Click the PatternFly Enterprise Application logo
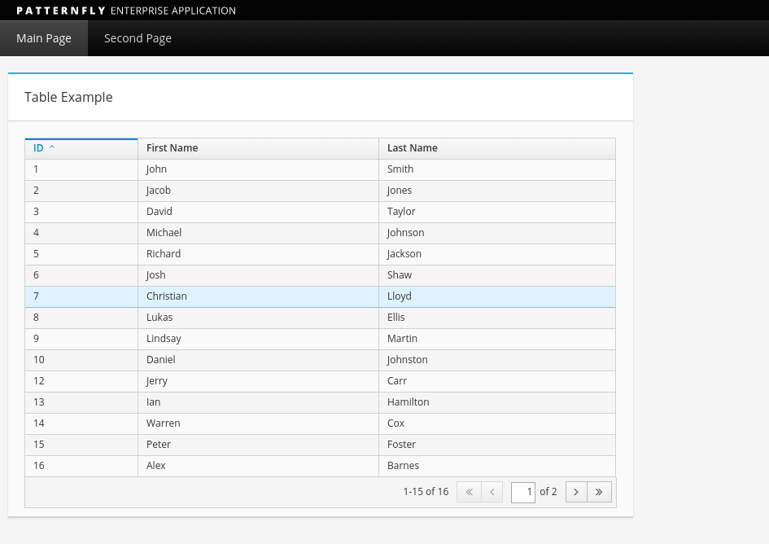 click(126, 11)
